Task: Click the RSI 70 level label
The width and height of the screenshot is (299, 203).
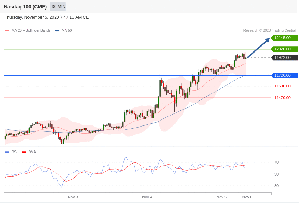Action: pos(276,162)
